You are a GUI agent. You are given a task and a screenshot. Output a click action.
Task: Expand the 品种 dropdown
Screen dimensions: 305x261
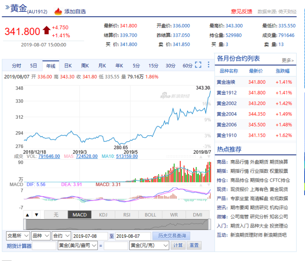click(x=40, y=236)
